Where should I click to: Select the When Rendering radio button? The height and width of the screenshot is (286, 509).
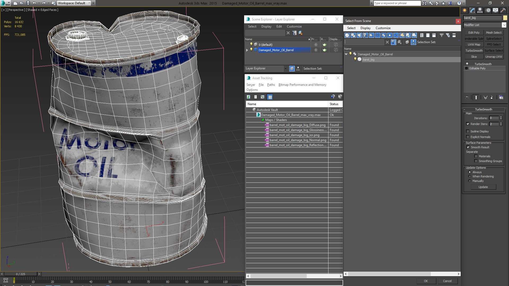[x=469, y=176]
